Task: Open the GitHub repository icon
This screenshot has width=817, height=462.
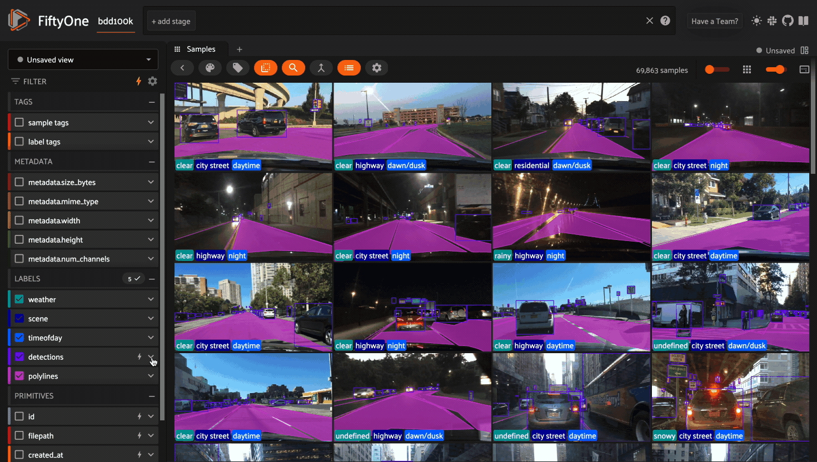Action: tap(788, 21)
